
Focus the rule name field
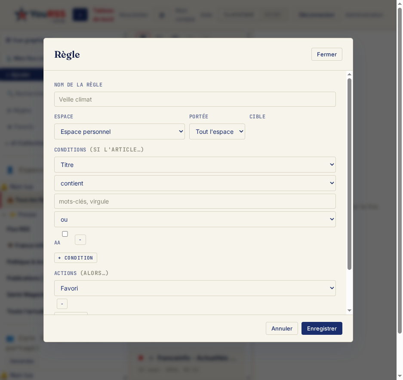pyautogui.click(x=195, y=99)
